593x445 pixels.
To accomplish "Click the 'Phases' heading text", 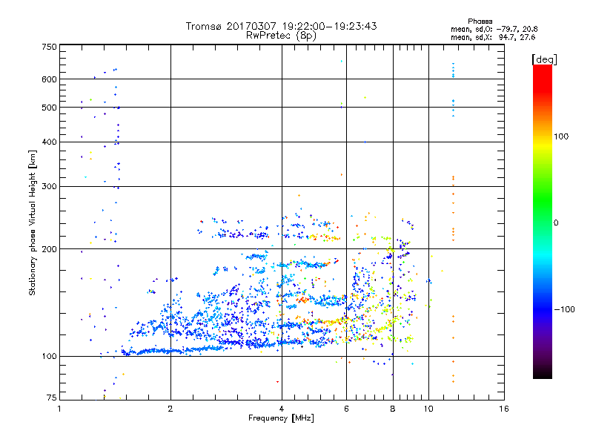I will coord(480,22).
